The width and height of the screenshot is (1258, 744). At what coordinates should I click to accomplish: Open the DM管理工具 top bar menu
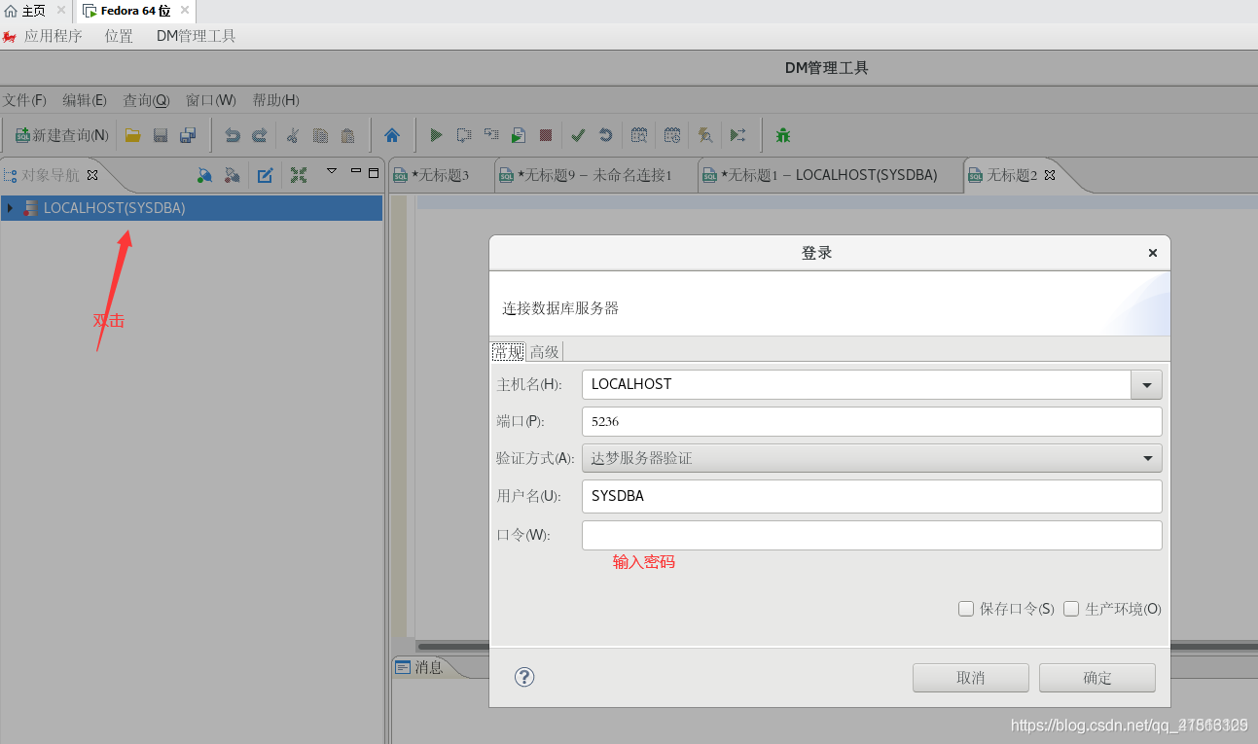(x=196, y=36)
